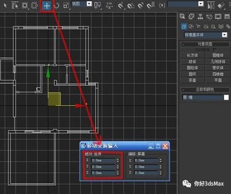The width and height of the screenshot is (231, 194).
Task: Switch to the Modify command panel tab
Action: 192,17
